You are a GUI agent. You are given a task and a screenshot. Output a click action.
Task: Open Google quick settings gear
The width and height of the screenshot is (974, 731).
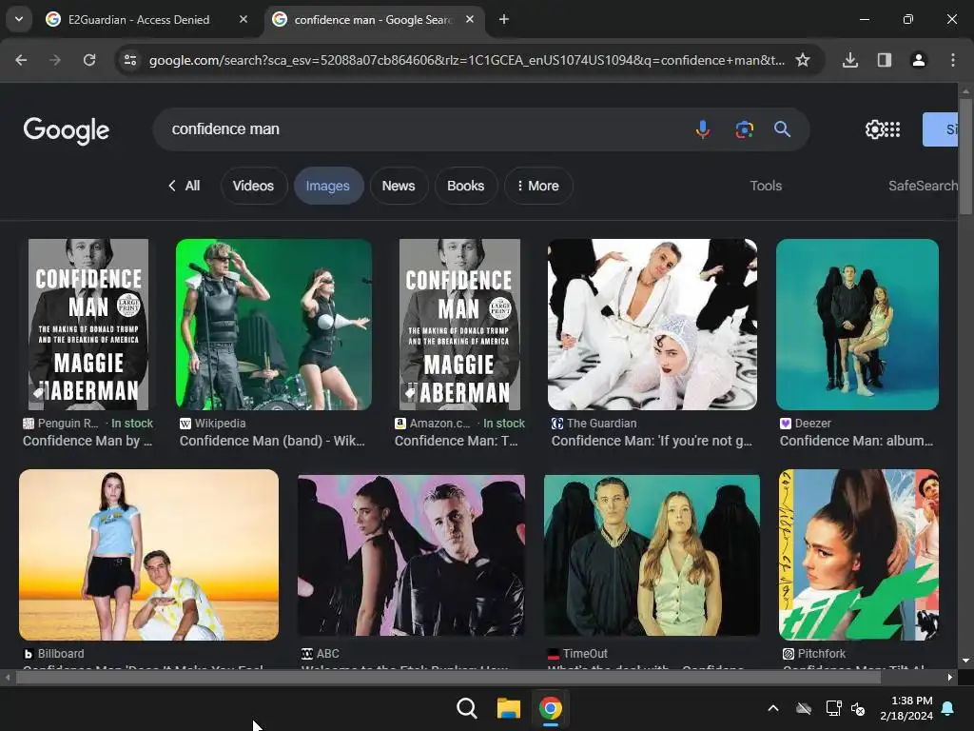click(x=874, y=129)
